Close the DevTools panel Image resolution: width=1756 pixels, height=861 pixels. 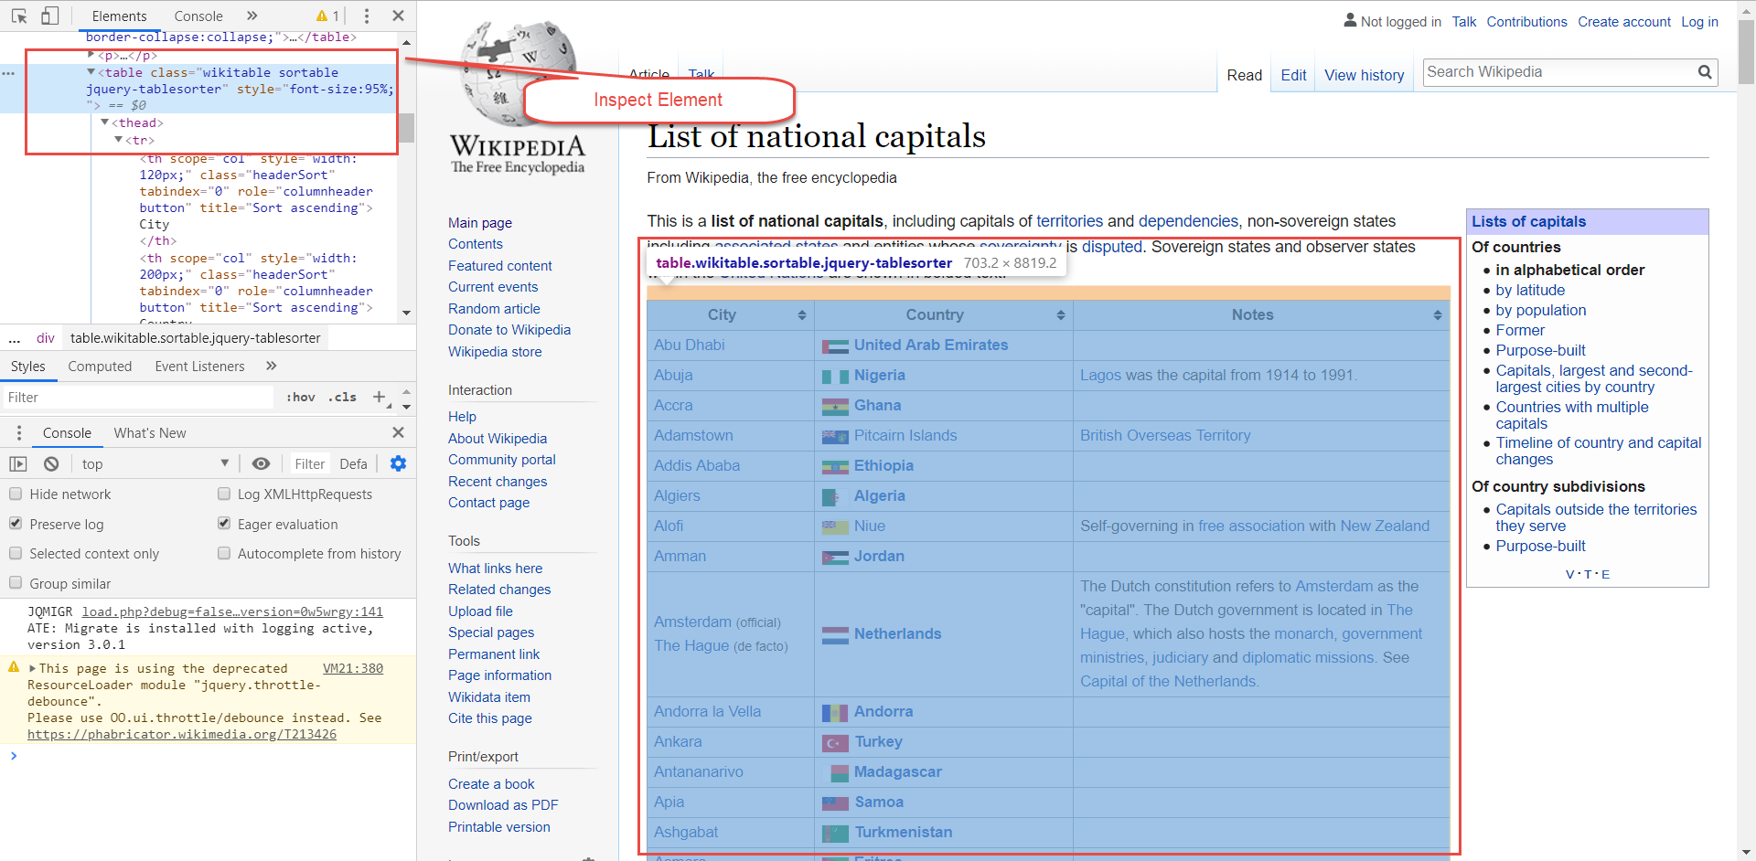pyautogui.click(x=398, y=16)
